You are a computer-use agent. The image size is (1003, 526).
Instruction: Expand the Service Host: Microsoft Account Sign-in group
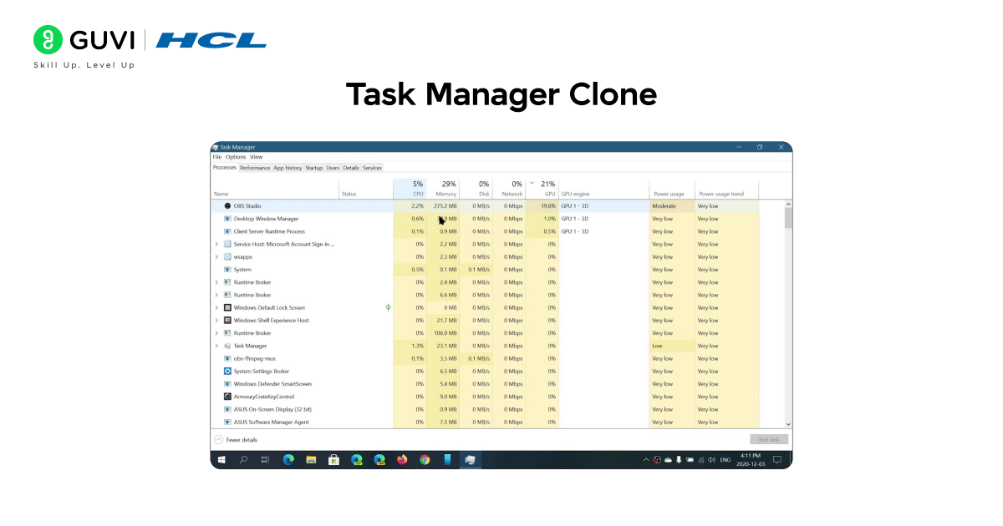tap(216, 245)
